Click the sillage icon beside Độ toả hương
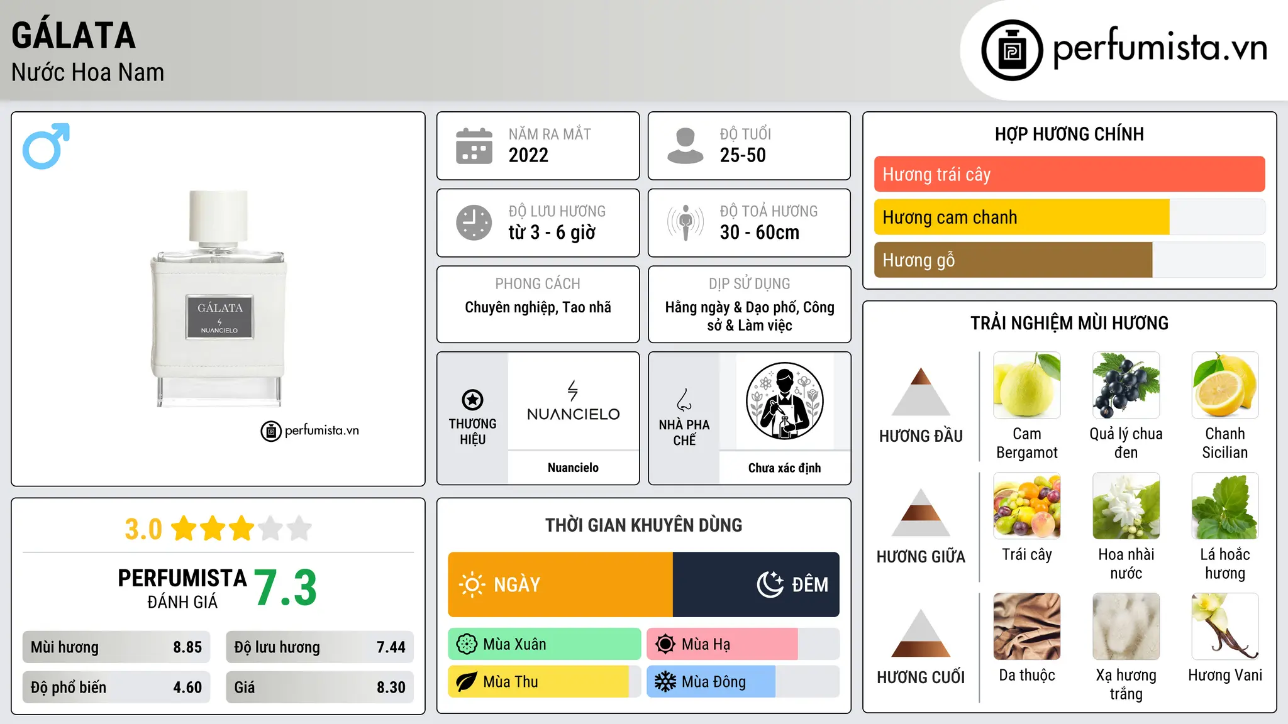Viewport: 1288px width, 724px height. tap(686, 222)
